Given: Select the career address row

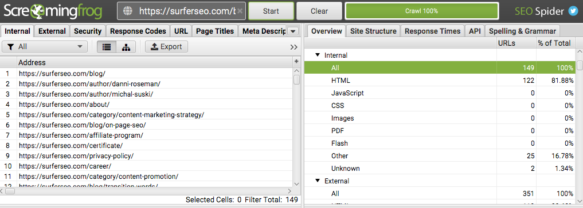Looking at the screenshot, I should 147,166.
